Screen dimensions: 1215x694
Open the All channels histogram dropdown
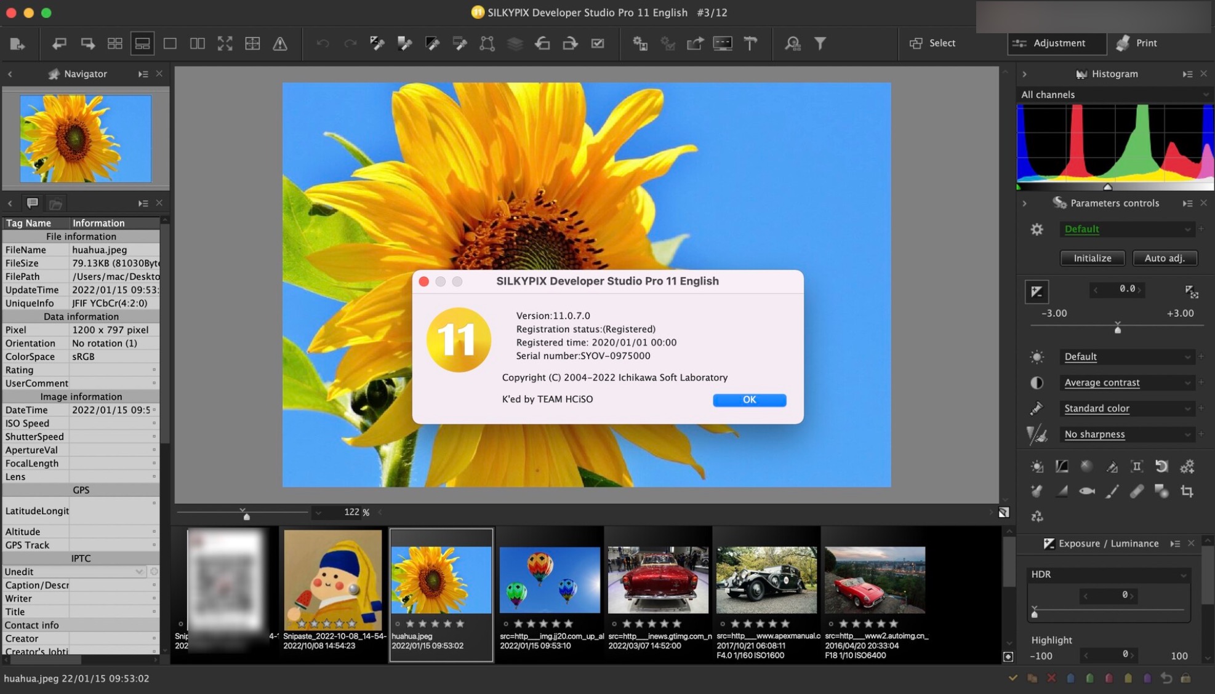click(1114, 95)
